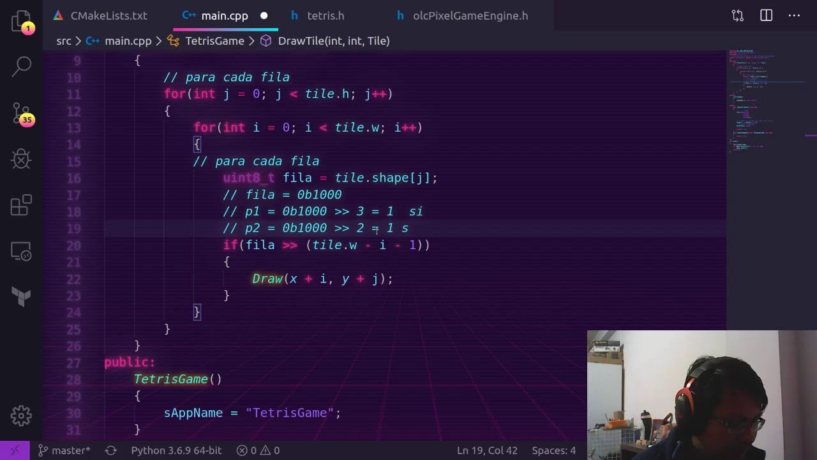
Task: Click sAppName variable on line 30
Action: point(193,413)
